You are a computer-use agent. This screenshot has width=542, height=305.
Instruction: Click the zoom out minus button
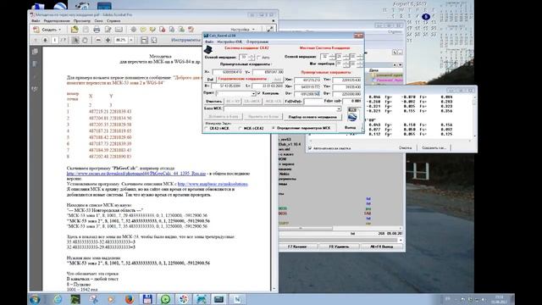tap(98, 41)
